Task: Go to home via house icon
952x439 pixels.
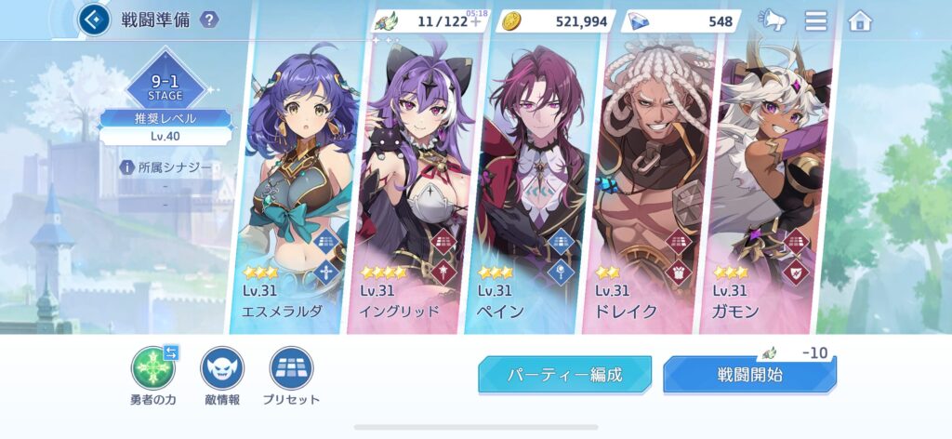Action: point(860,20)
